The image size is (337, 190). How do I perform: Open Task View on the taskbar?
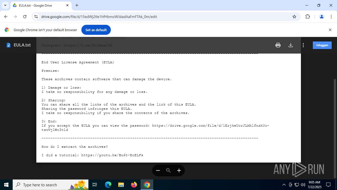pos(95,185)
